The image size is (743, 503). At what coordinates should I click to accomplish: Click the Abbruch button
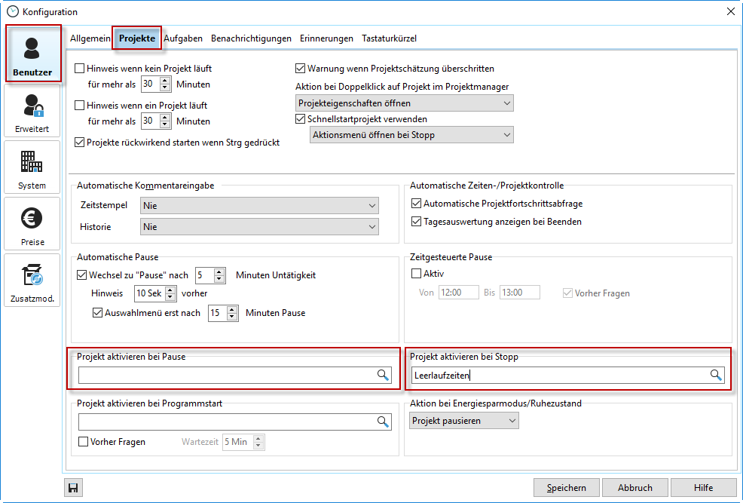[x=634, y=488]
